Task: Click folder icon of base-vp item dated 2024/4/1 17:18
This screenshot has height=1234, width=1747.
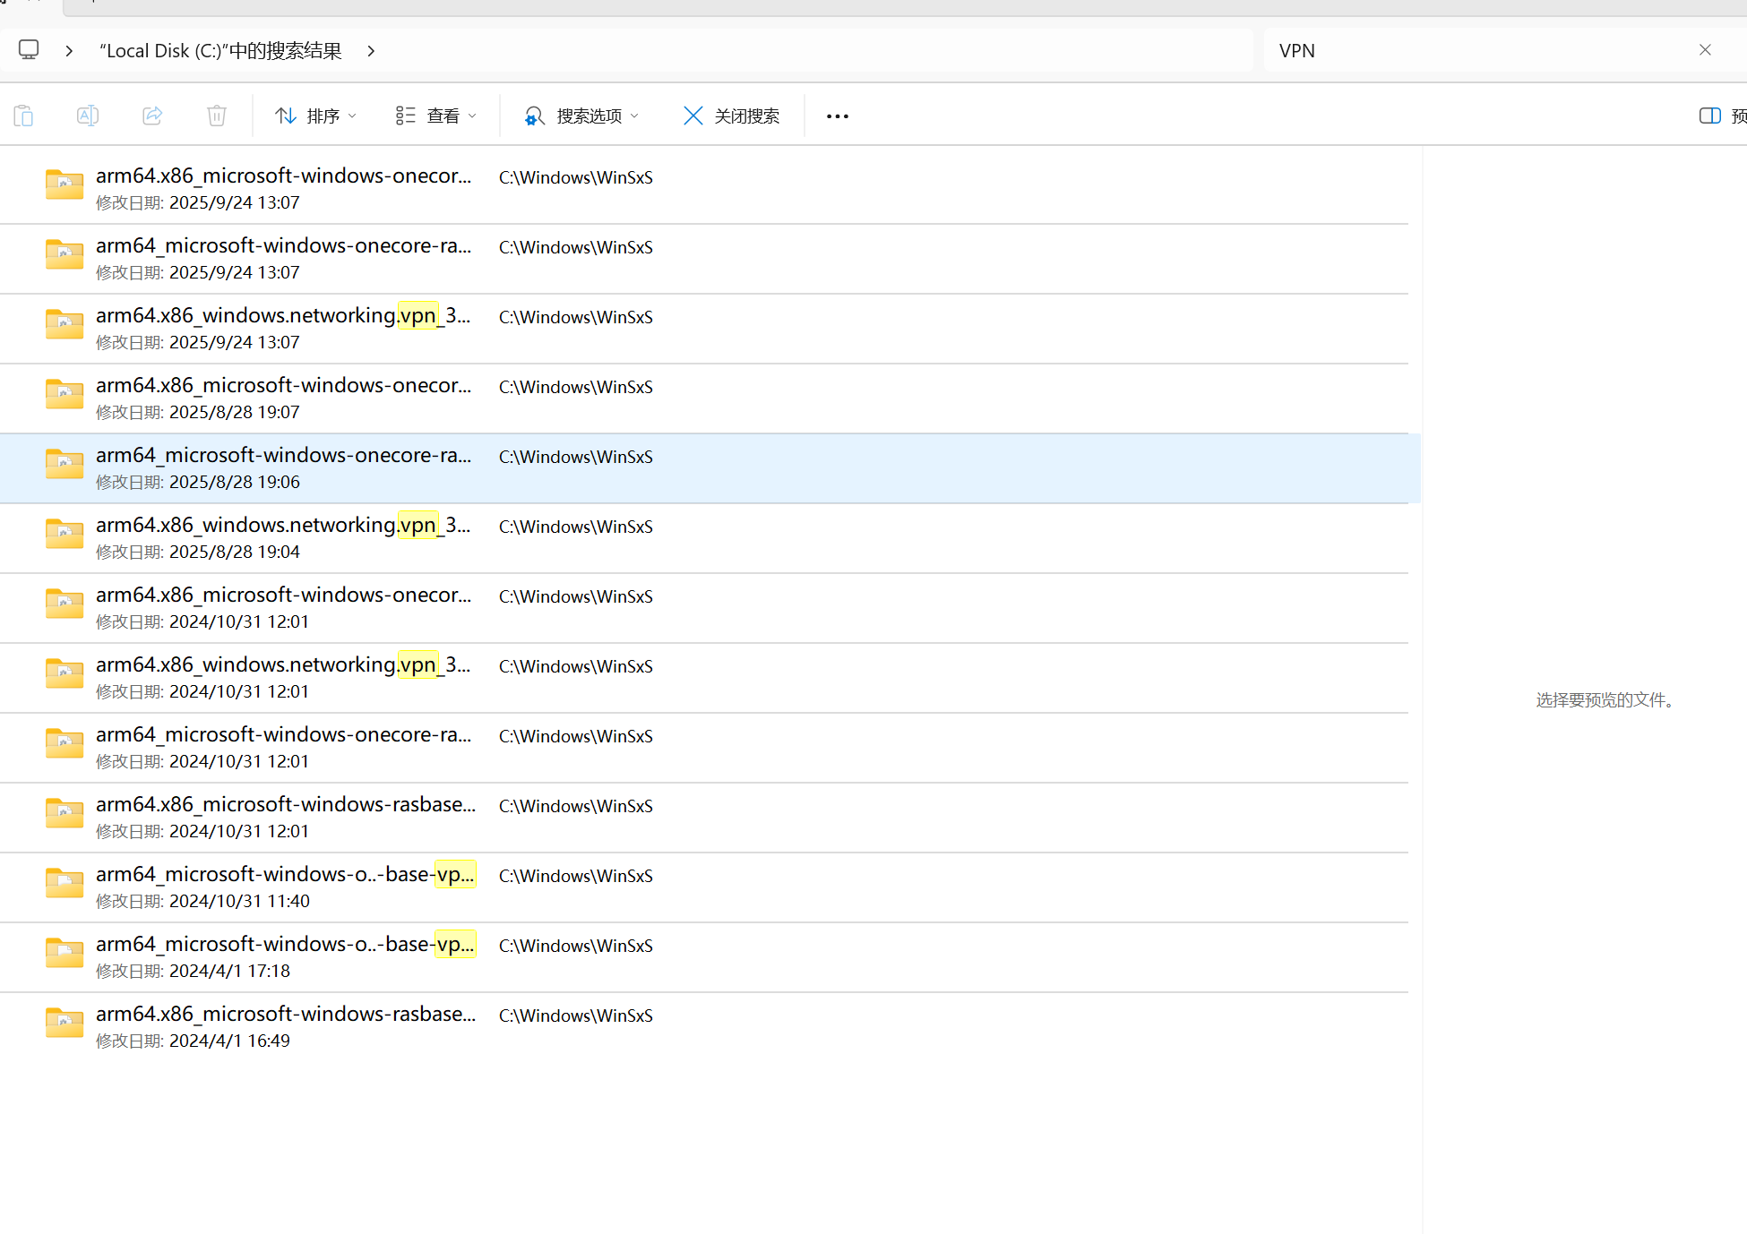Action: click(65, 953)
